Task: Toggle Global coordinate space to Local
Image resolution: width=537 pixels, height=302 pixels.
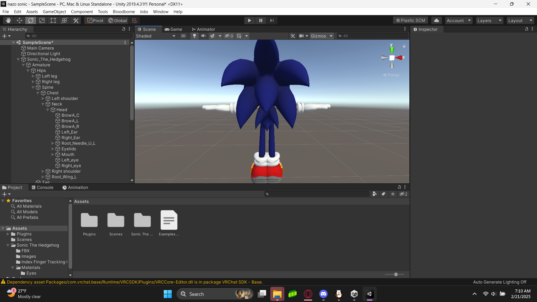Action: point(117,20)
